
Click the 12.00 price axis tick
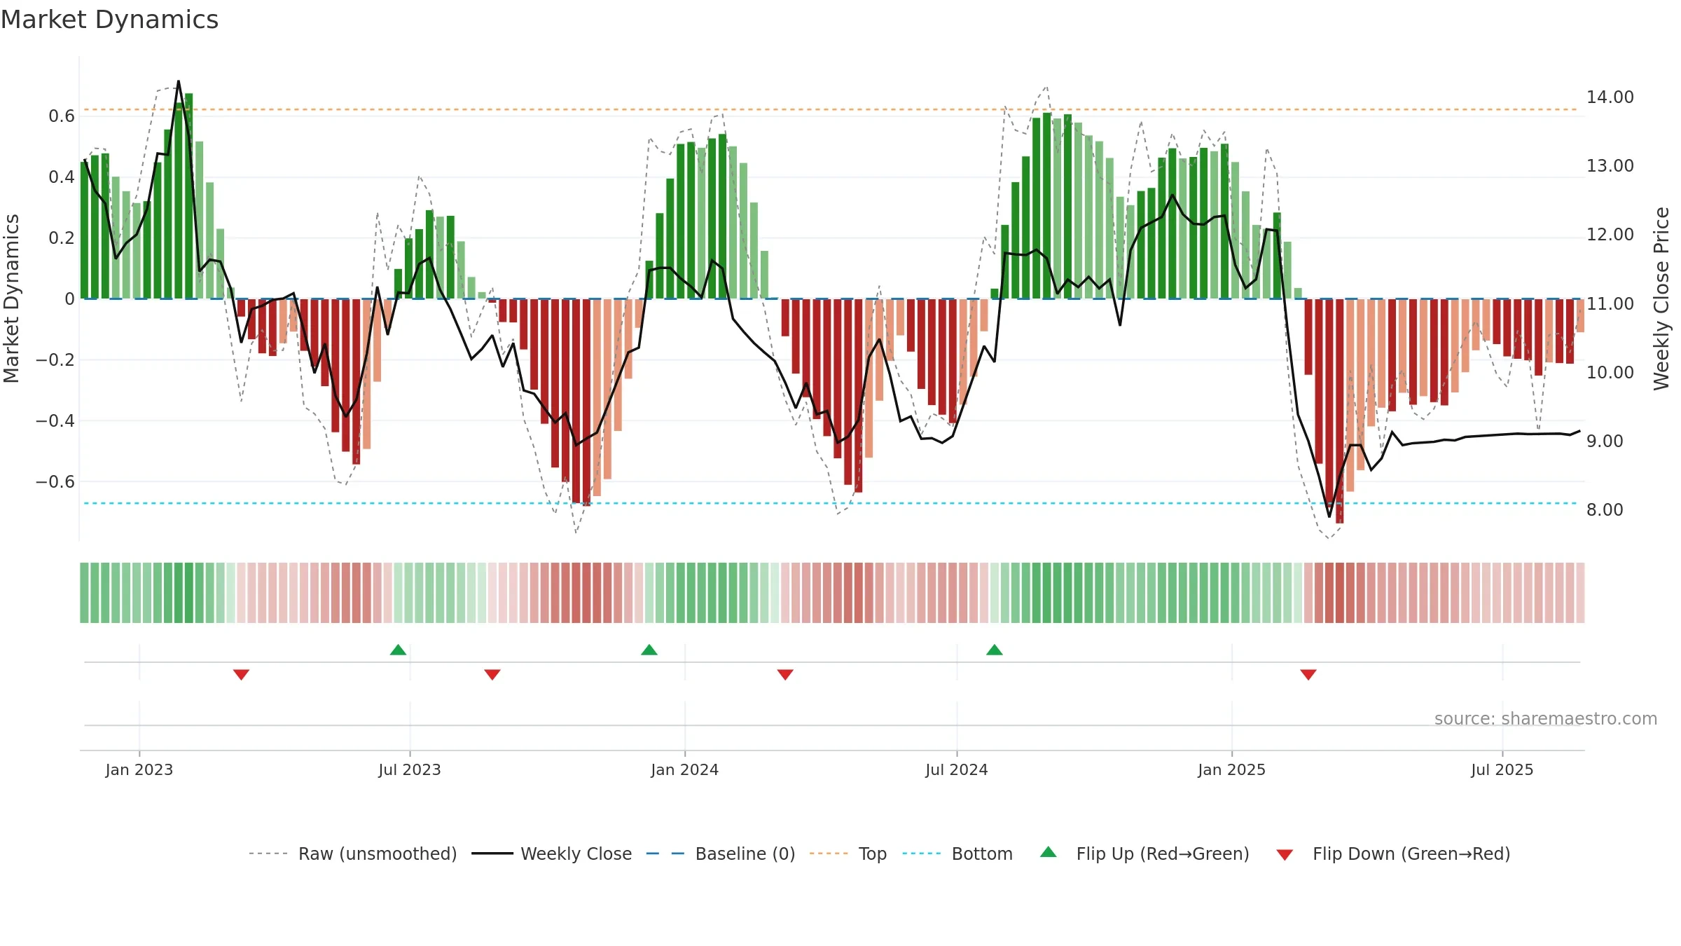(1610, 235)
